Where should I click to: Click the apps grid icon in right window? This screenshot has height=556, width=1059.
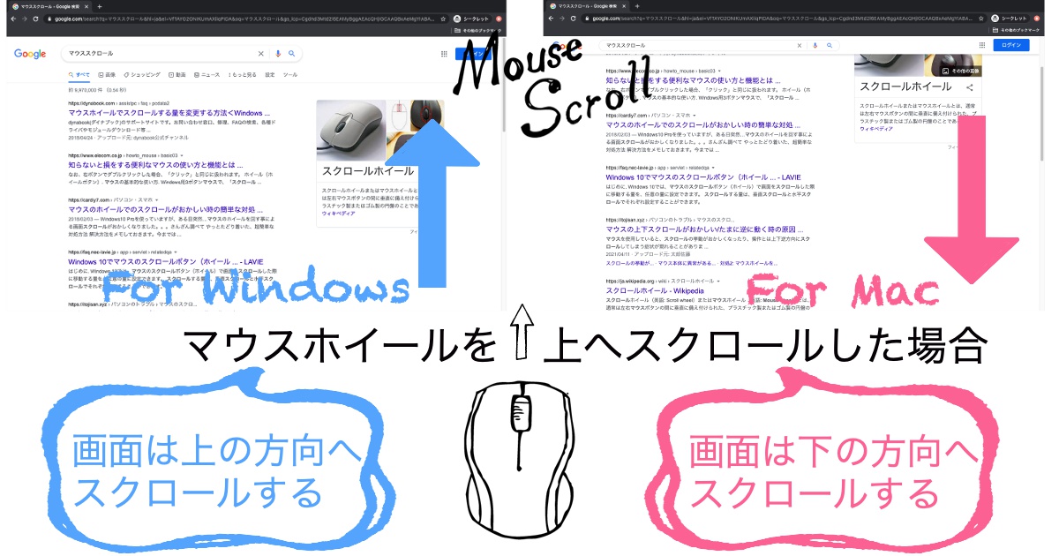[x=982, y=45]
